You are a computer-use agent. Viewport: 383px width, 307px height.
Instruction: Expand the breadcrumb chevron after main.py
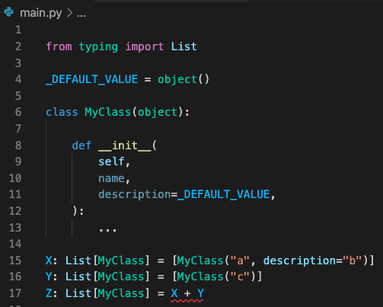pos(69,13)
